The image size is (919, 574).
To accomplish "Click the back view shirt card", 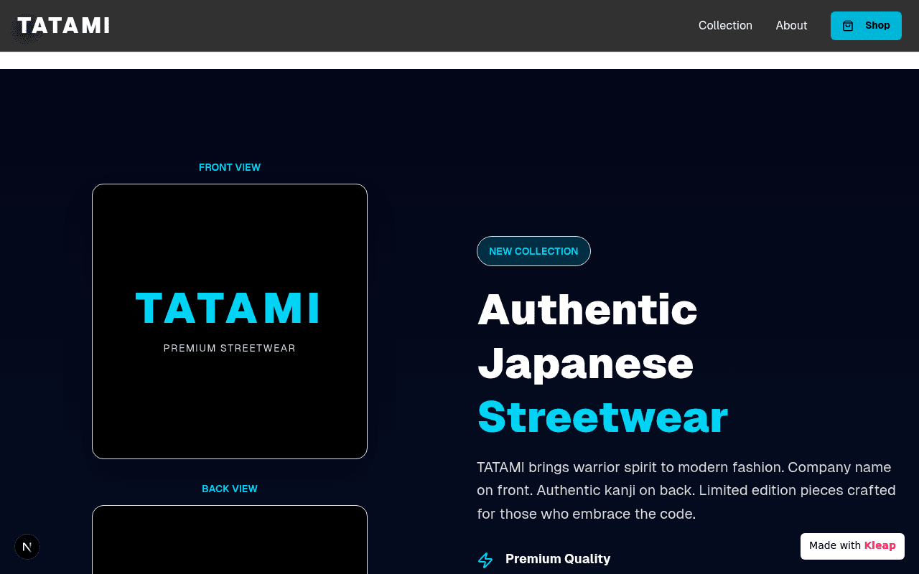I will click(230, 540).
